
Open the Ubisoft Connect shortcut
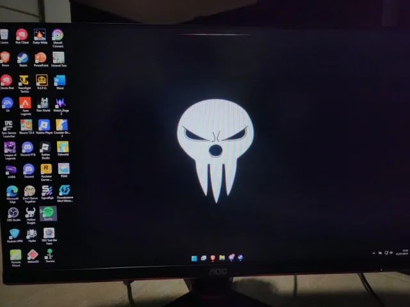click(x=58, y=38)
